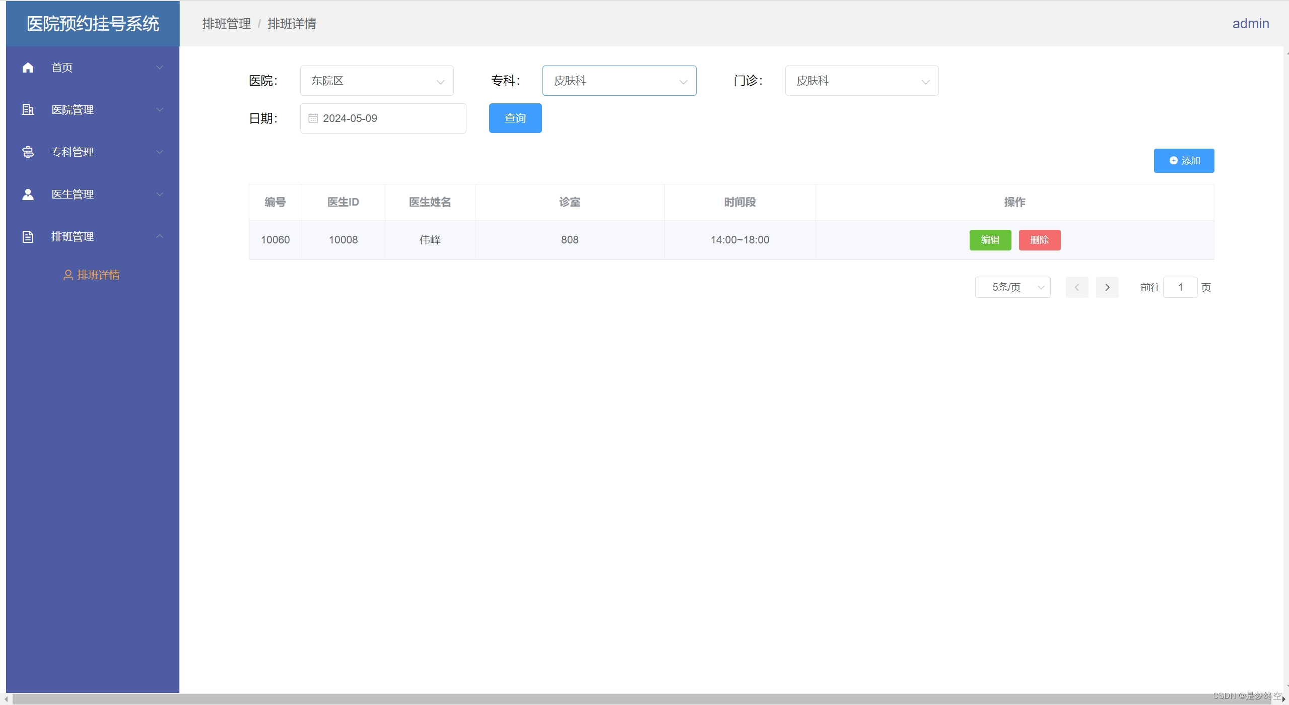Screen dimensions: 1289x705
Task: Click the 日期 input with 2024-05-09
Action: (x=383, y=118)
